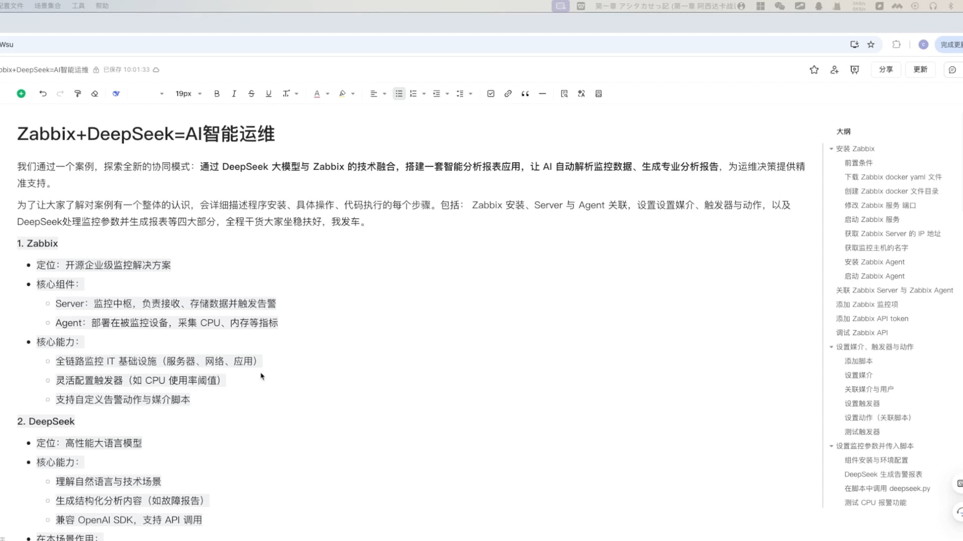This screenshot has width=963, height=541.
Task: Click the 分享 share button
Action: tap(886, 70)
